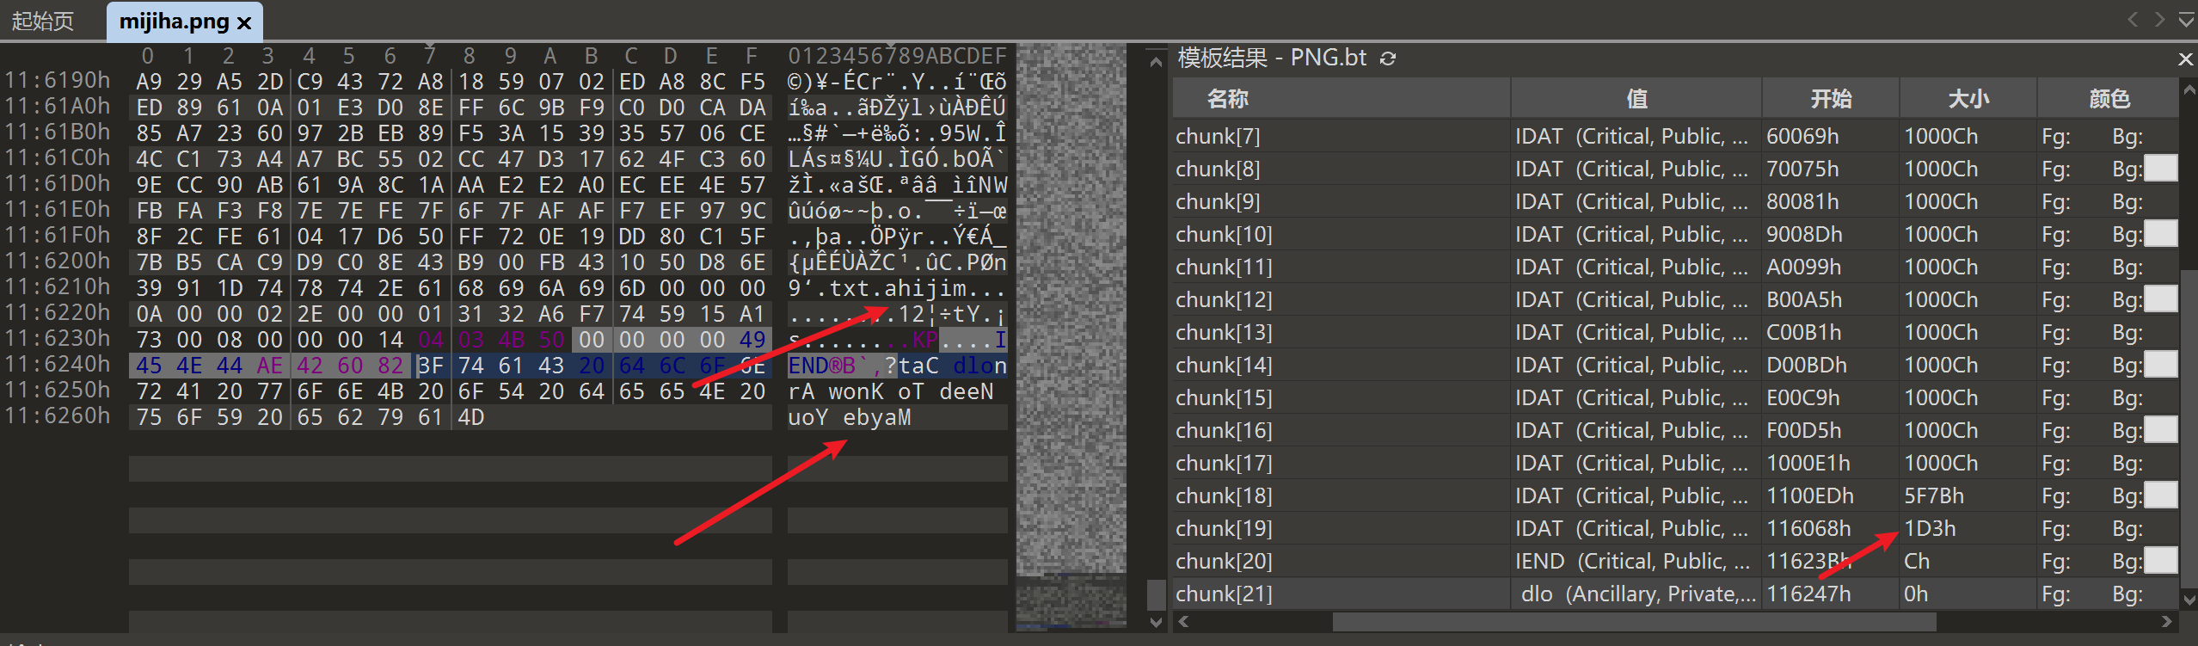2198x646 pixels.
Task: Click the size value 5F7Bh
Action: [1934, 495]
